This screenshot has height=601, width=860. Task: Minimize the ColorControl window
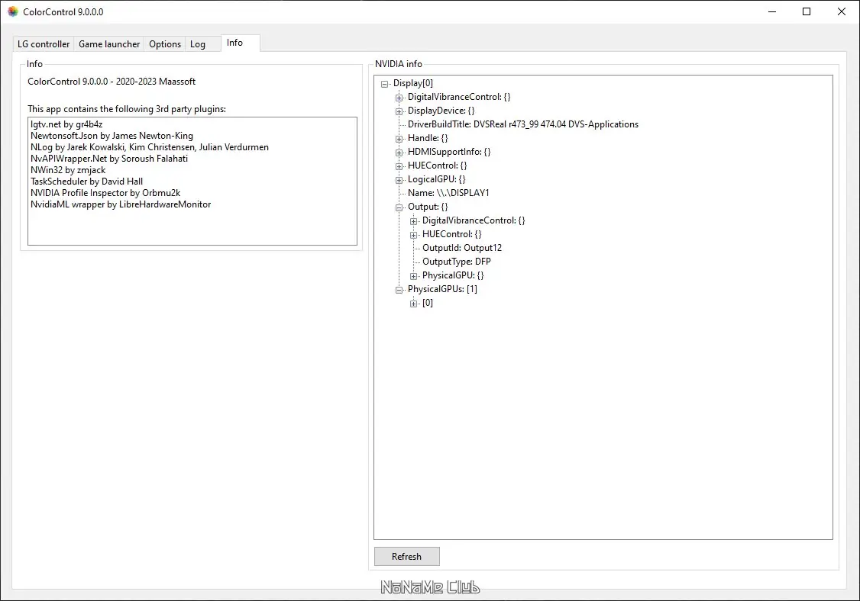tap(772, 11)
